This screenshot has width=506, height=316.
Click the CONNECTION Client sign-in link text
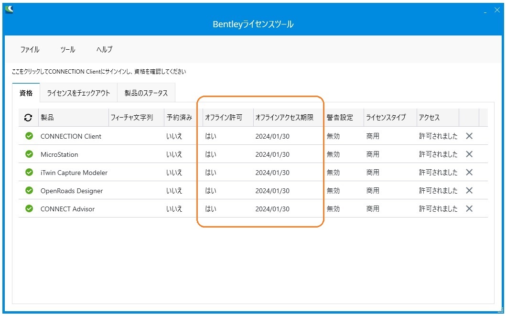(x=99, y=72)
